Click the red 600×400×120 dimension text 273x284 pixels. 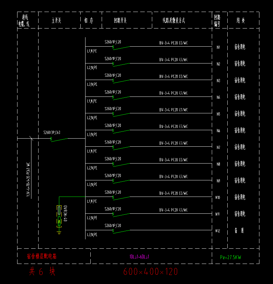[x=150, y=272]
